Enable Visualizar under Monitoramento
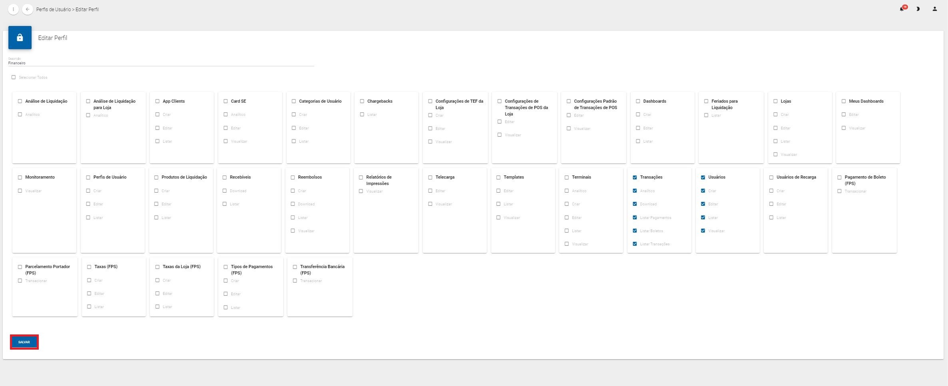 tap(20, 191)
